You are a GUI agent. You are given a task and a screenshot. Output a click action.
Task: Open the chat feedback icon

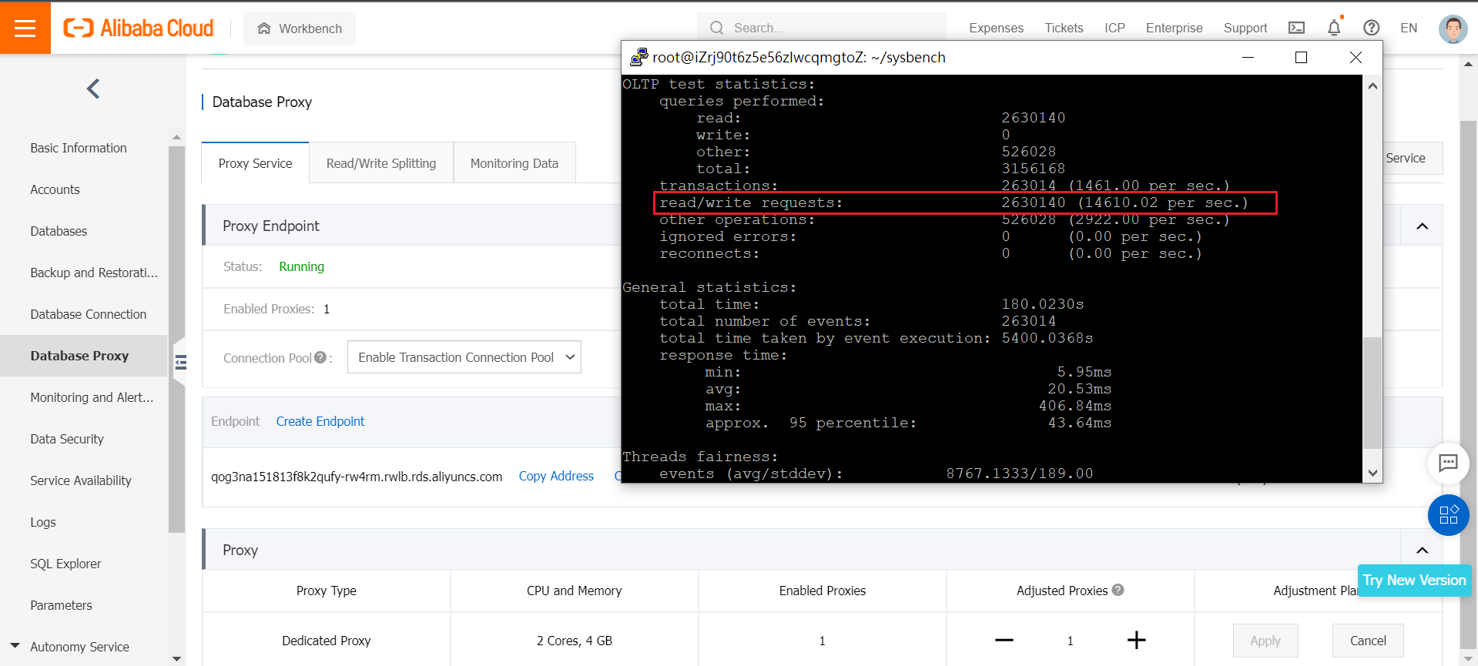pos(1448,463)
